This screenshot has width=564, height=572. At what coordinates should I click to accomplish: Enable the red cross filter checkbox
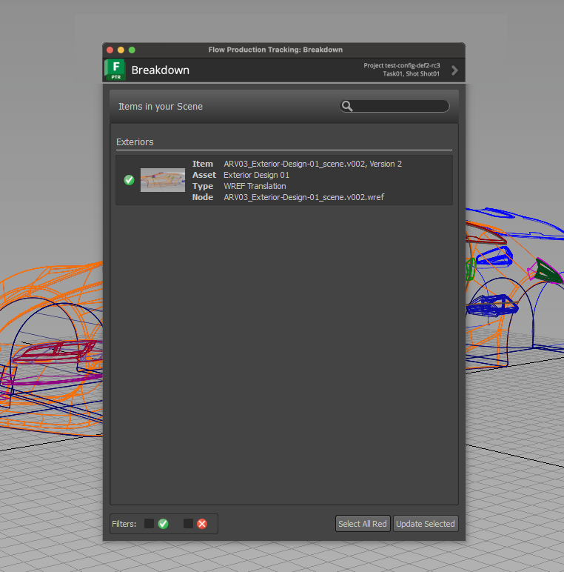[188, 524]
